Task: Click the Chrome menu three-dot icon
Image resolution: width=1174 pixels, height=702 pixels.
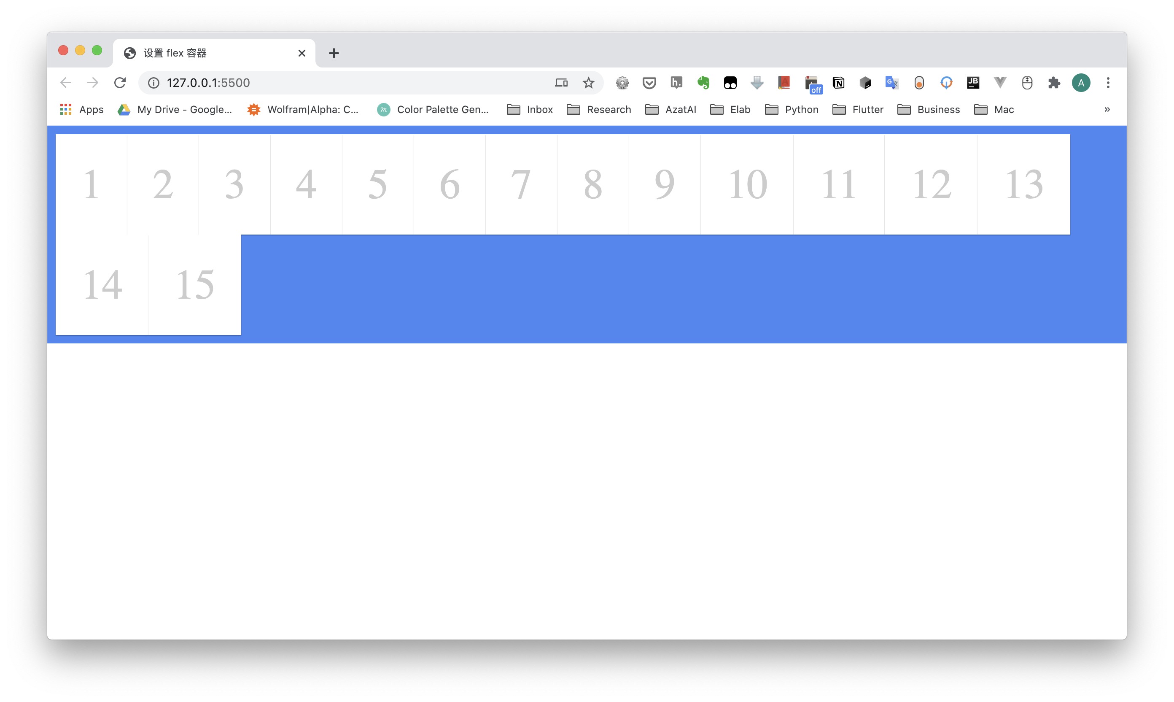Action: pyautogui.click(x=1108, y=82)
